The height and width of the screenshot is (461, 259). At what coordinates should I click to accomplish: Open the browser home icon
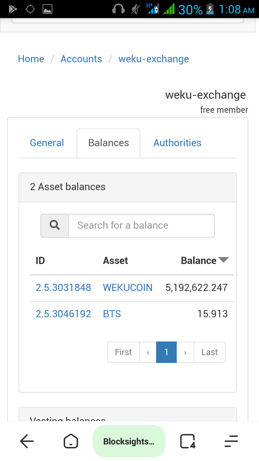[x=71, y=441]
